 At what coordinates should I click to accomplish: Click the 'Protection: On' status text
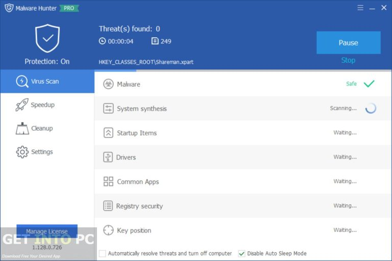[x=47, y=62]
